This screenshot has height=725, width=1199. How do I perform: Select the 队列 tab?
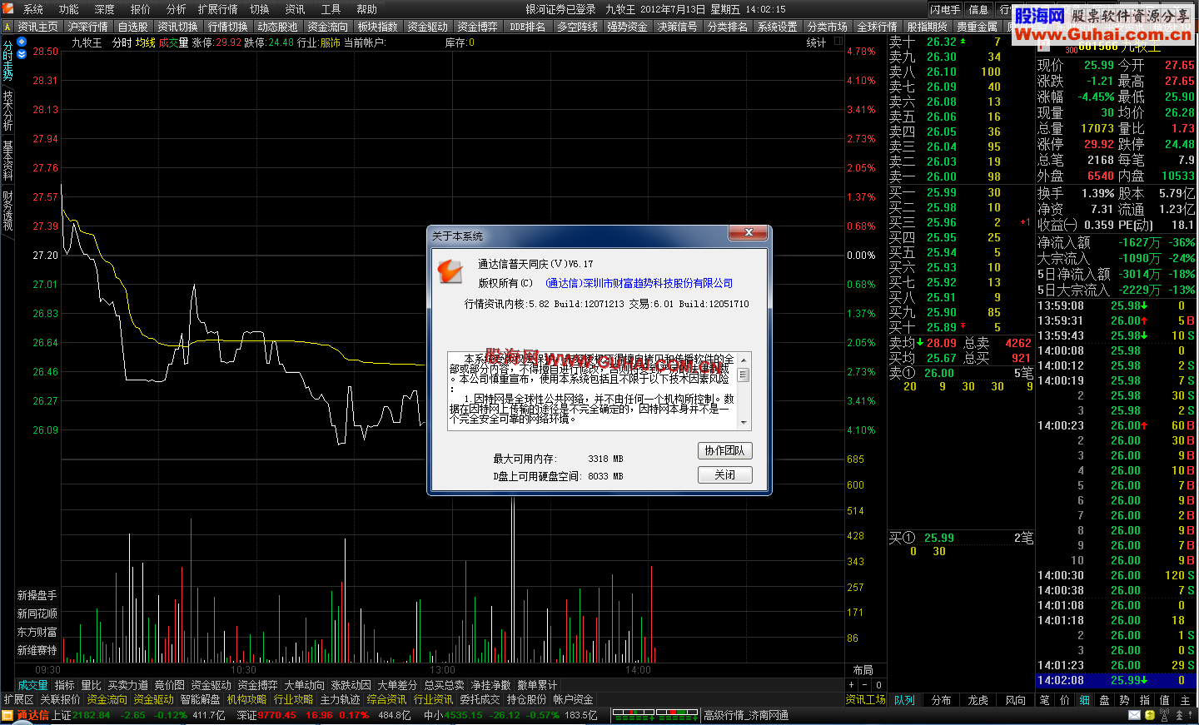[x=905, y=700]
